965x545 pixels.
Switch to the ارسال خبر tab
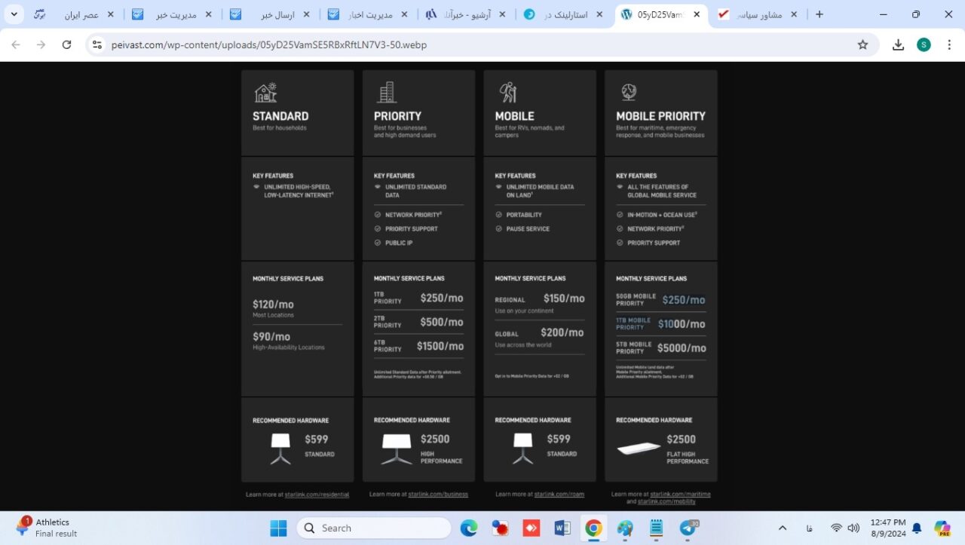[270, 14]
